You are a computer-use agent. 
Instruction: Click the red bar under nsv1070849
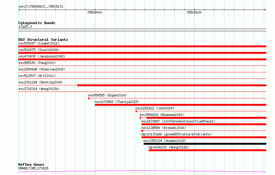pyautogui.click(x=180, y=105)
